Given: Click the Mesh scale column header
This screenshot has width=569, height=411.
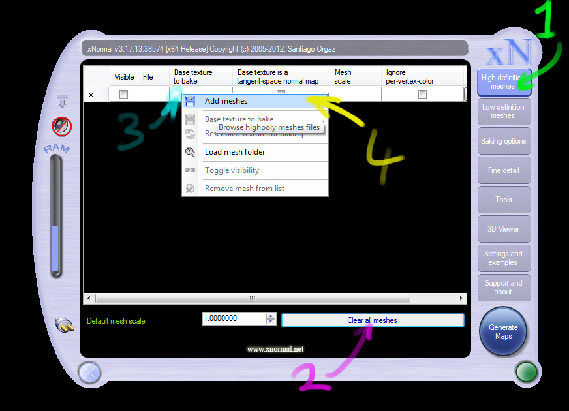Looking at the screenshot, I should pos(356,76).
